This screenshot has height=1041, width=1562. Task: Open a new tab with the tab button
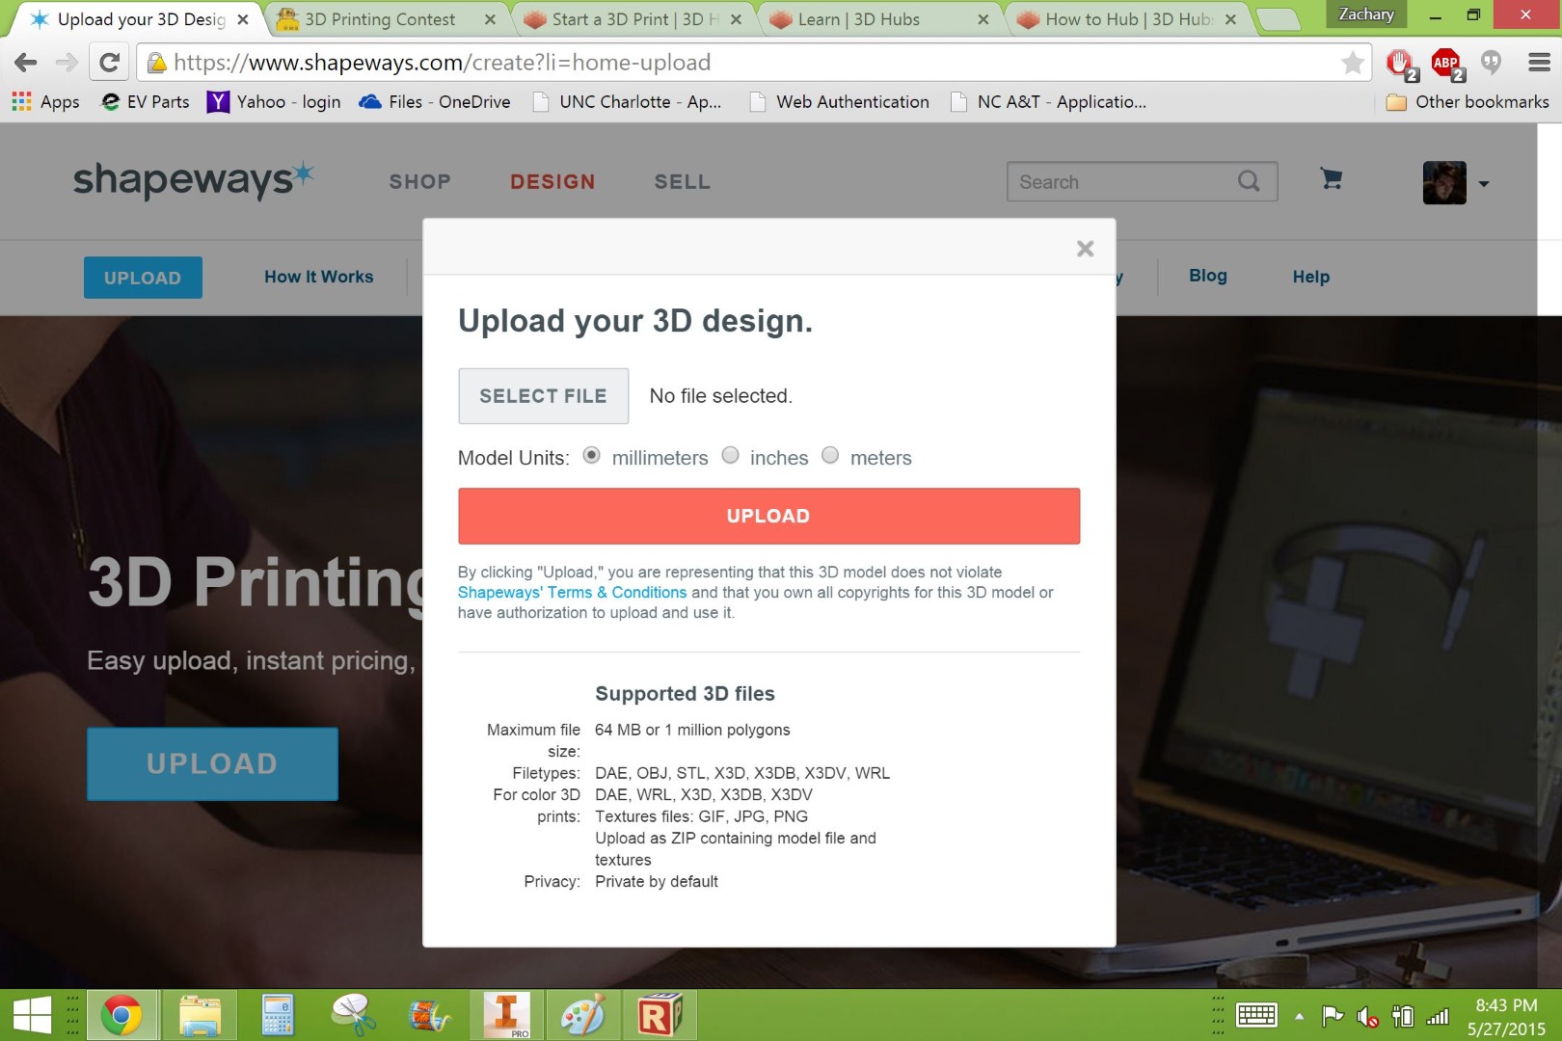[x=1279, y=19]
